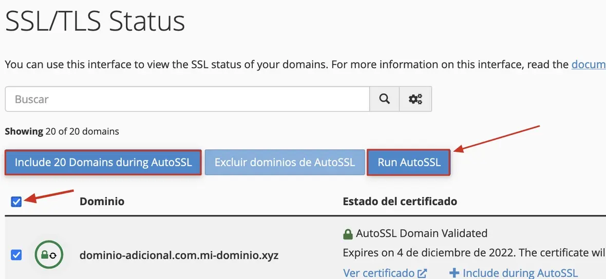Focus the Buscar search input field
606x279 pixels.
pos(187,99)
